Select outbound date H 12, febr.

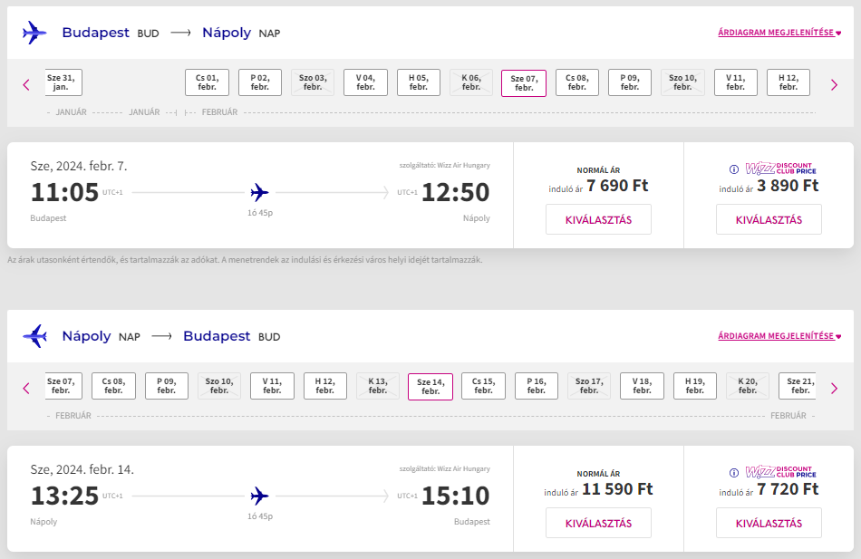(x=788, y=82)
